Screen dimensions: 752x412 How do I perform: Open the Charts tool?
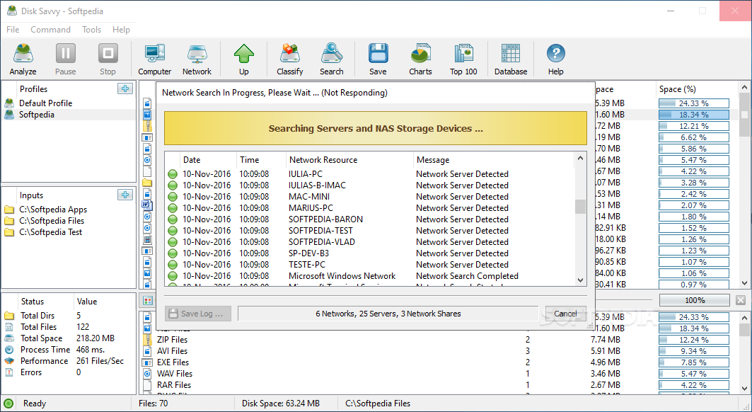[x=420, y=59]
